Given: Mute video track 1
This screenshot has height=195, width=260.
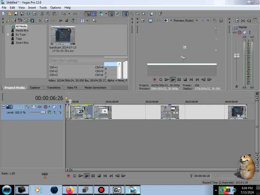Looking at the screenshot, I should click(x=54, y=107).
